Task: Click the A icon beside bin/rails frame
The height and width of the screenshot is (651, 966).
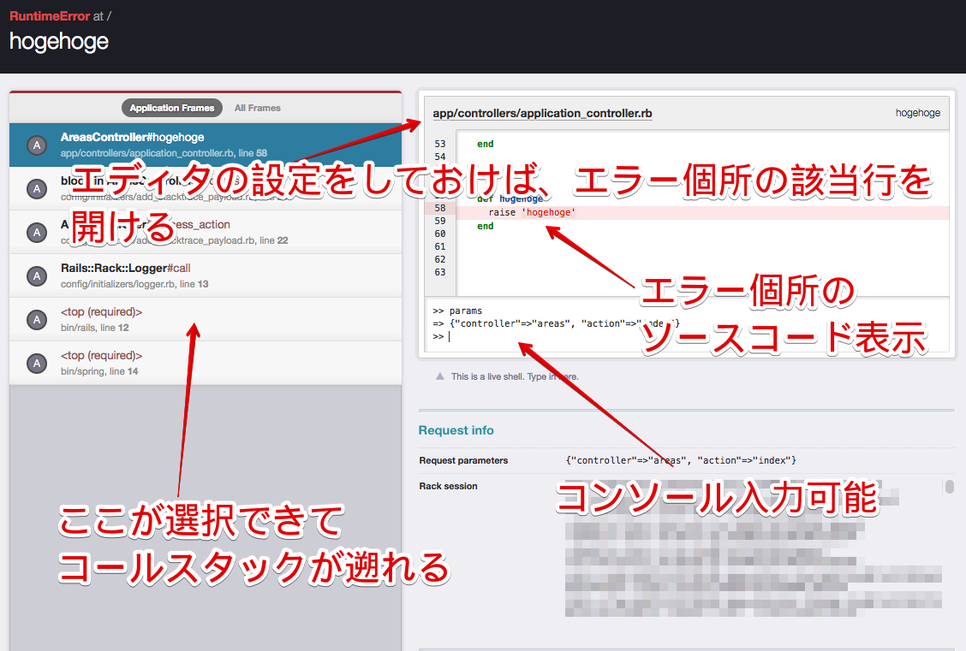Action: coord(37,320)
